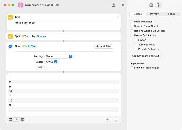The image size is (182, 130).
Task: Switch results to single item view icon
Action: tap(10, 119)
